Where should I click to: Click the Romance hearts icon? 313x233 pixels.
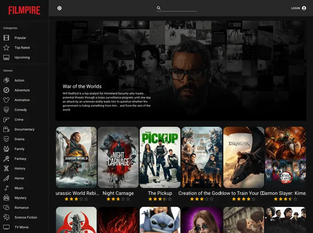pos(6,208)
